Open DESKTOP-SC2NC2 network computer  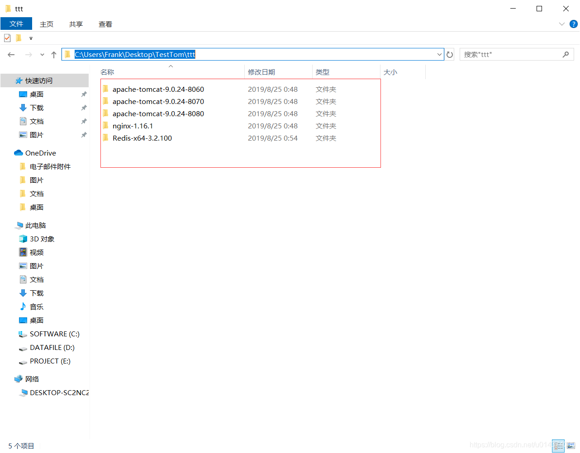pyautogui.click(x=59, y=392)
